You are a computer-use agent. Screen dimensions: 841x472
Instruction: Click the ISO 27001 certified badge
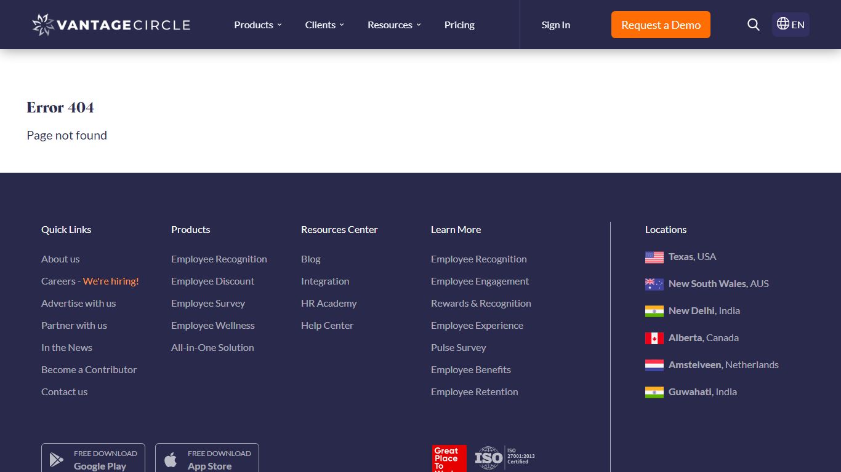505,458
